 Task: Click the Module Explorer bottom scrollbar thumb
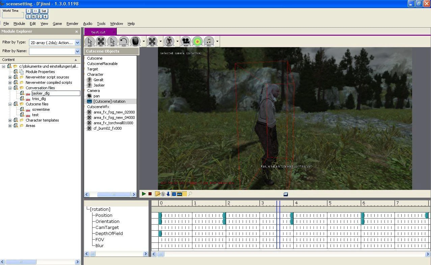point(21,262)
